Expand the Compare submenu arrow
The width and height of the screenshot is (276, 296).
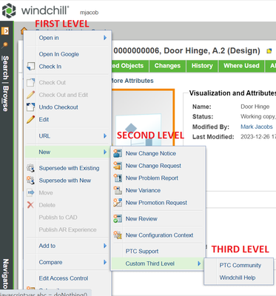point(105,262)
